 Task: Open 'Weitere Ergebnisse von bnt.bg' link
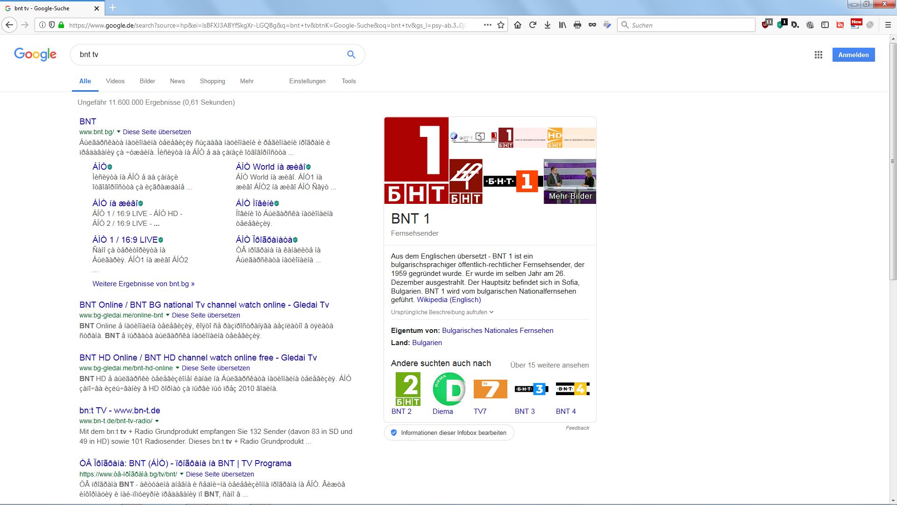143,284
